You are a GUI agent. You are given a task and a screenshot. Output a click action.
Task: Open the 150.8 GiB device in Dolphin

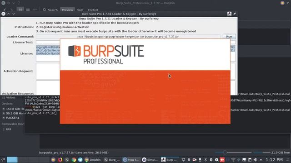pos(13,109)
